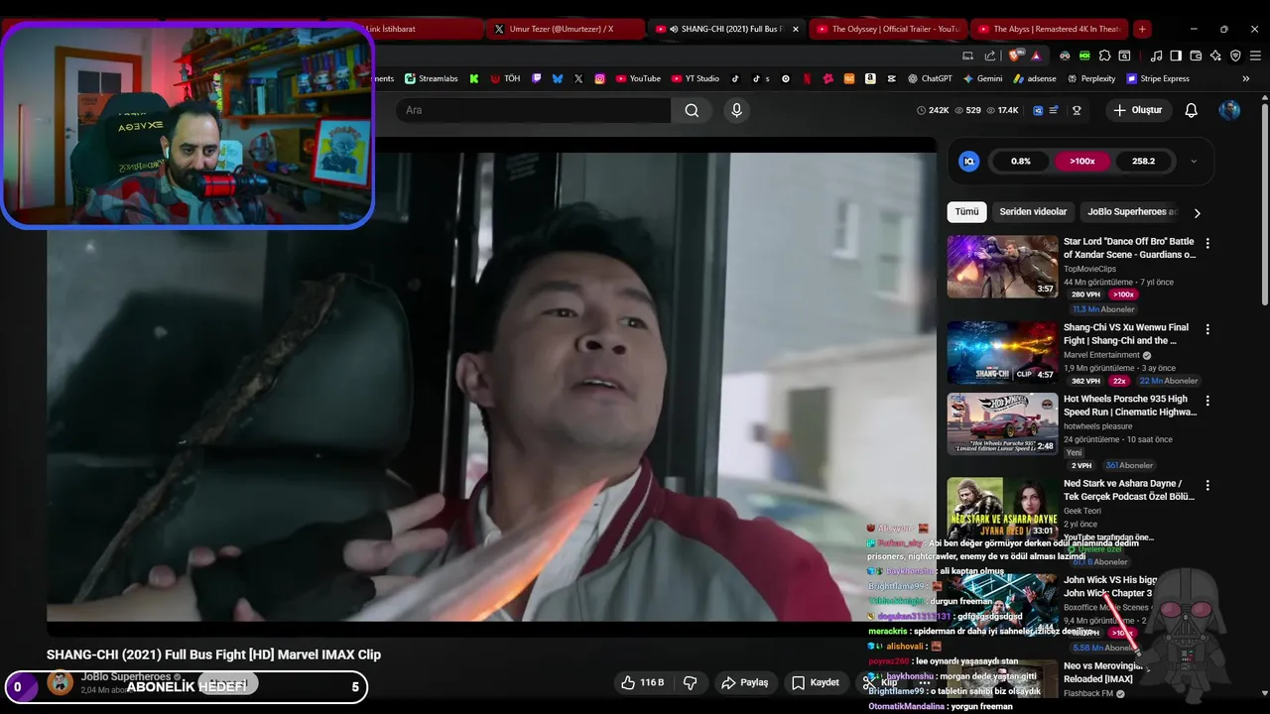Viewport: 1270px width, 714px height.
Task: Dislike the video with thumbs down
Action: (691, 682)
